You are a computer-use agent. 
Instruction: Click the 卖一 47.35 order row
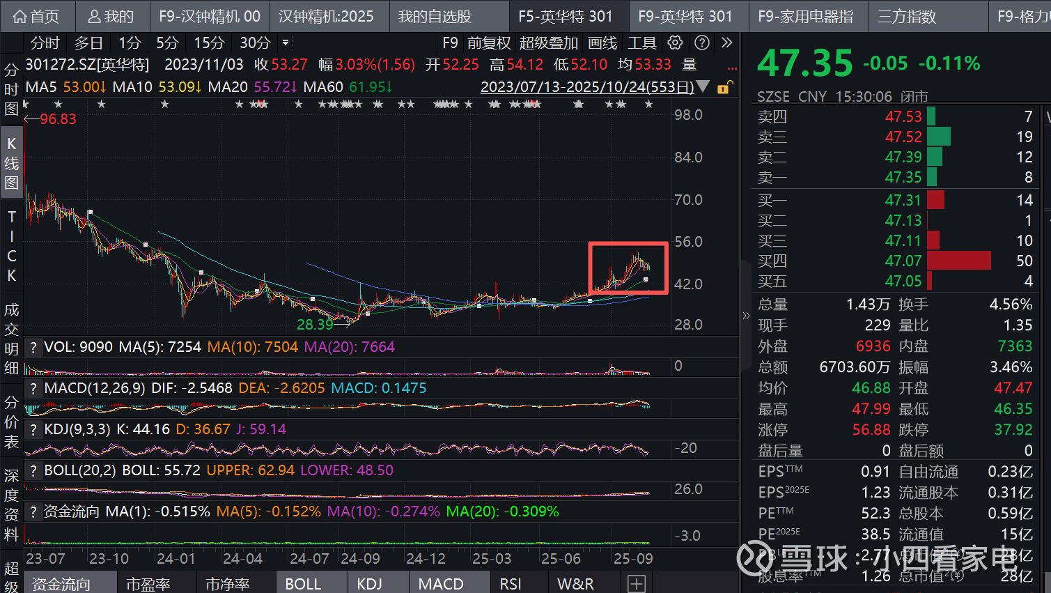[x=896, y=177]
